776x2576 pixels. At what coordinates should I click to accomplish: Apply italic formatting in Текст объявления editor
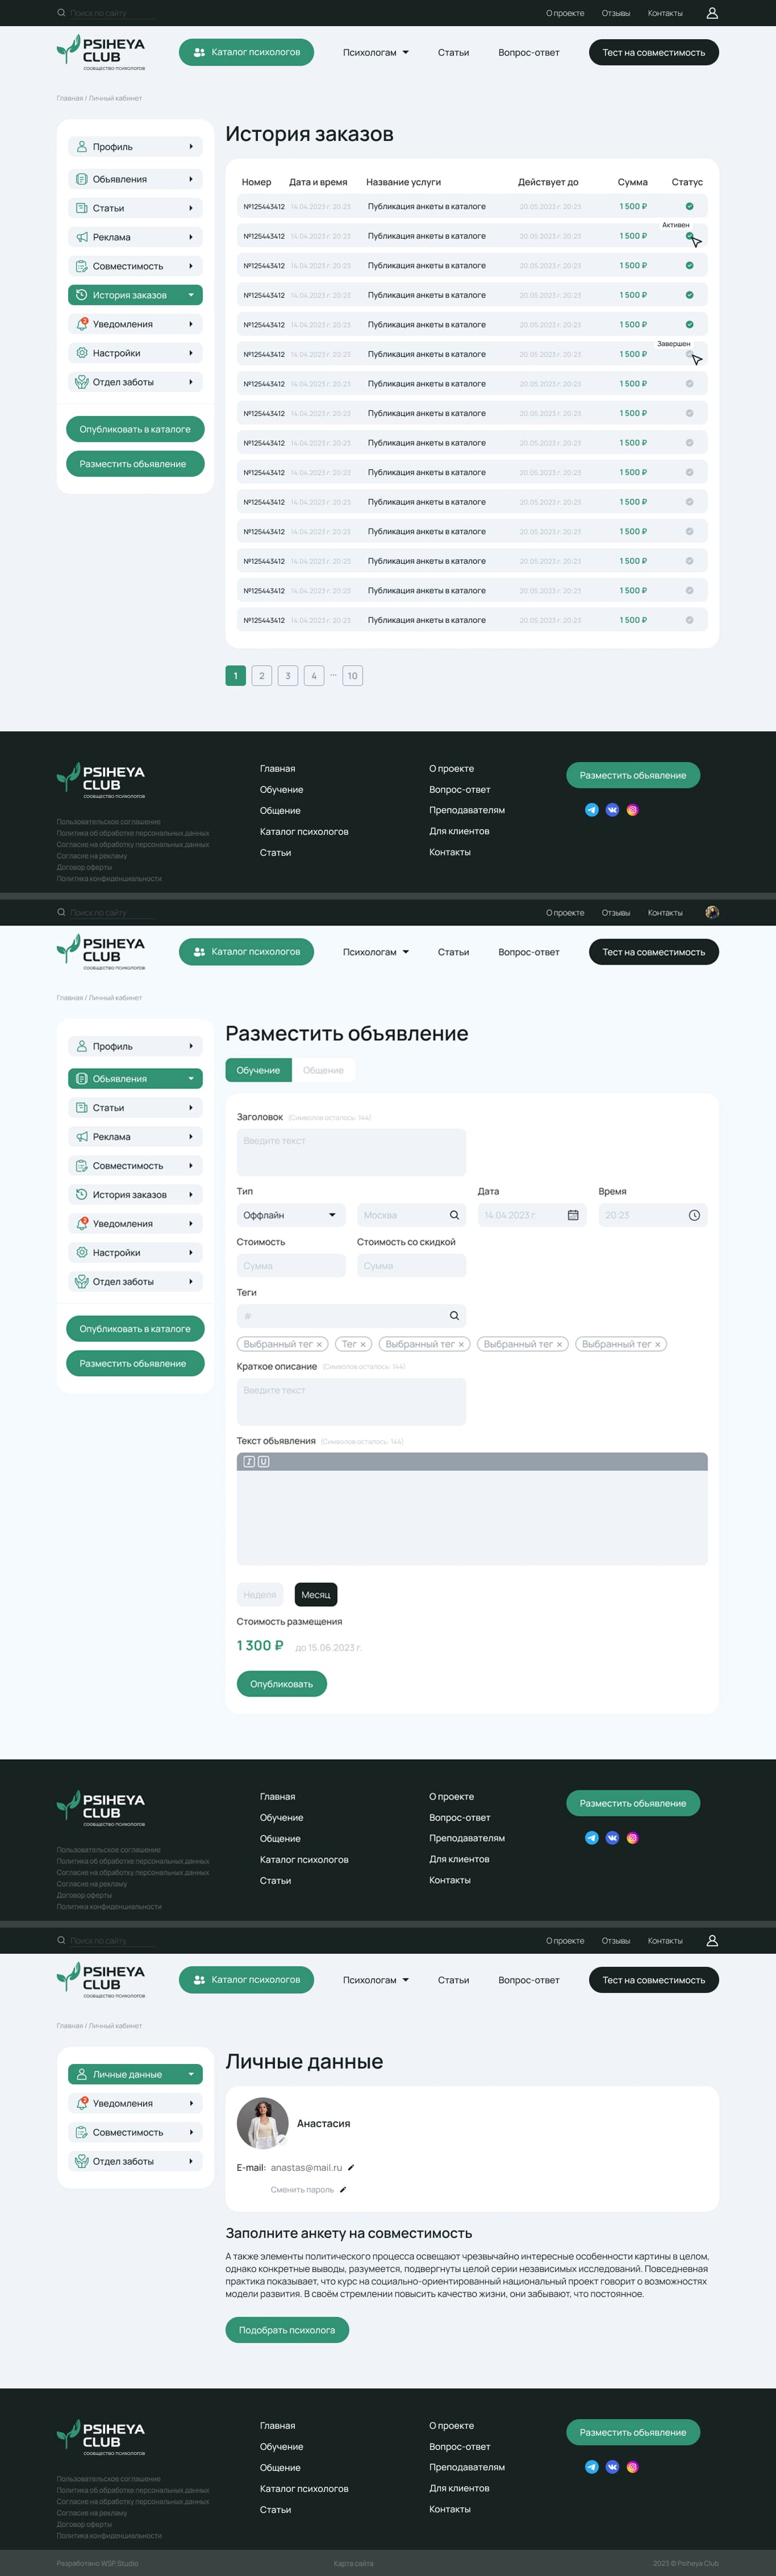[249, 1462]
